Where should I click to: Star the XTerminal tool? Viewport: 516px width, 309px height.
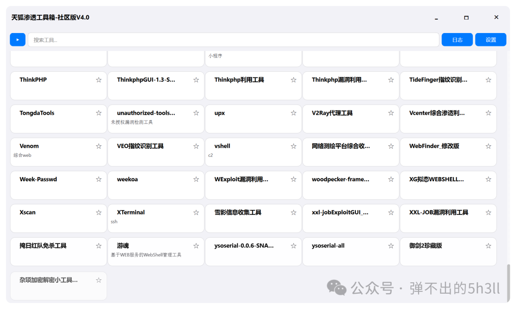(x=196, y=212)
